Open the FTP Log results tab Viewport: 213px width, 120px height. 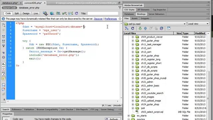[x=94, y=109]
